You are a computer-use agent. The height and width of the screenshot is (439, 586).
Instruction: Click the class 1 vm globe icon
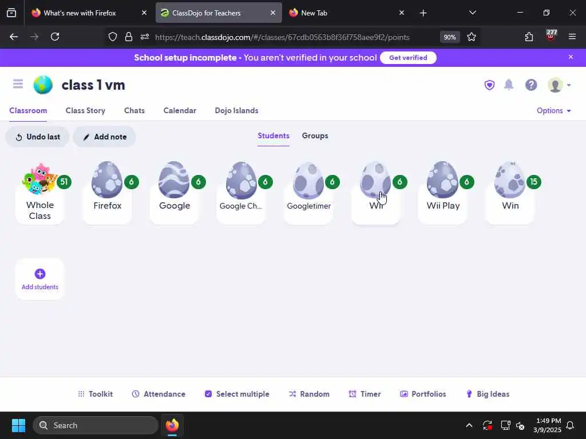43,85
